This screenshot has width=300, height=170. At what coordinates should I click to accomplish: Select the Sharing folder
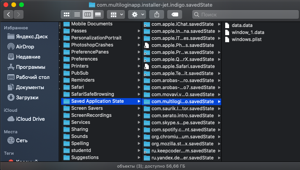coord(101,129)
